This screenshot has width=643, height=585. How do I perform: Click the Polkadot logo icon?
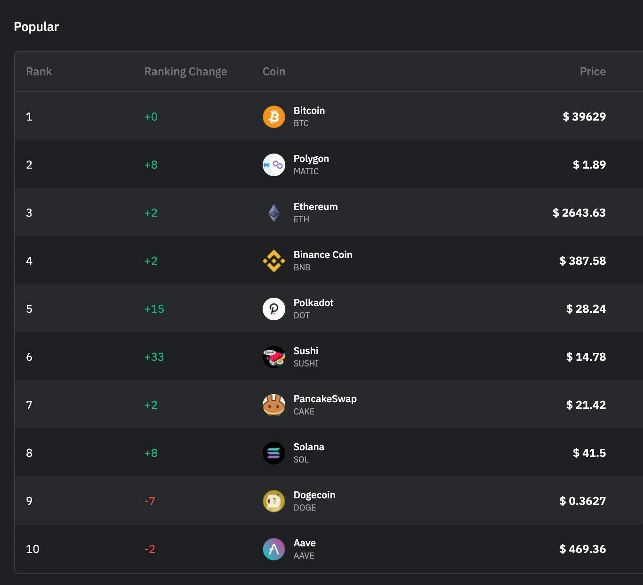273,309
